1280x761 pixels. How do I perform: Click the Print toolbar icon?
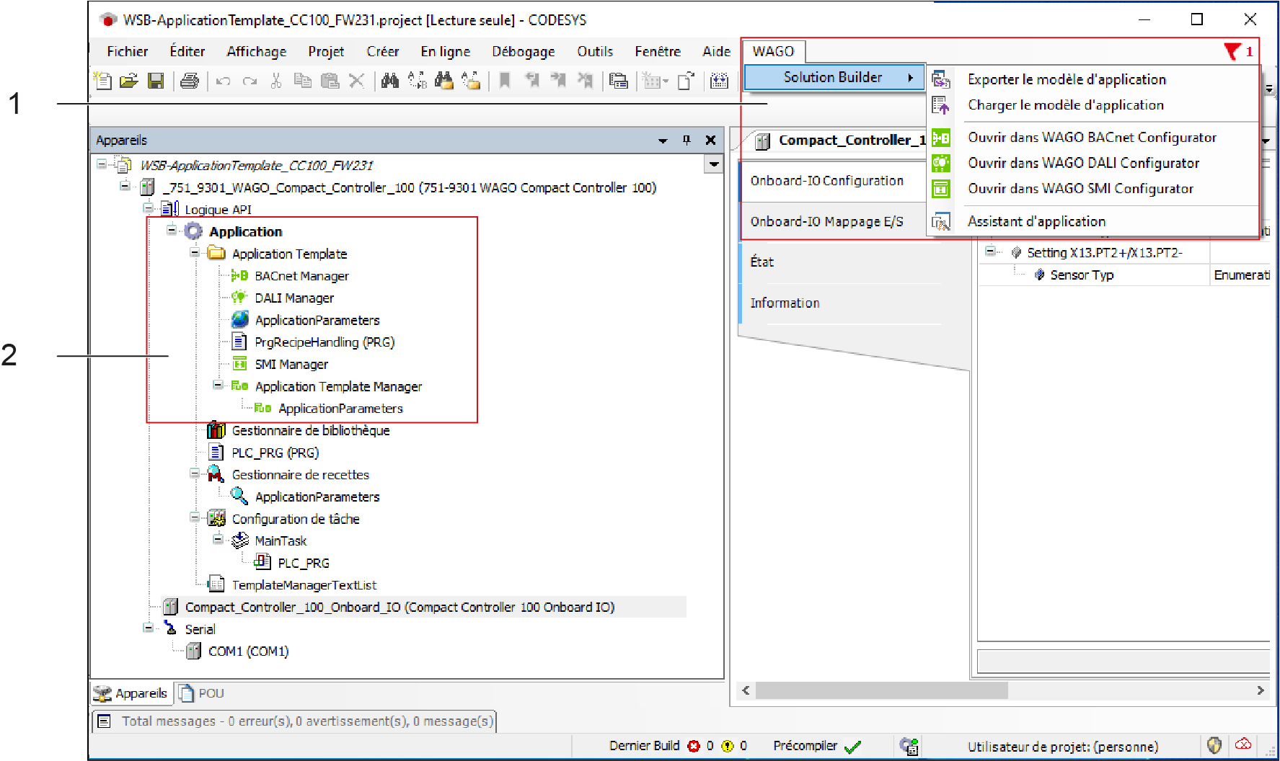(190, 81)
